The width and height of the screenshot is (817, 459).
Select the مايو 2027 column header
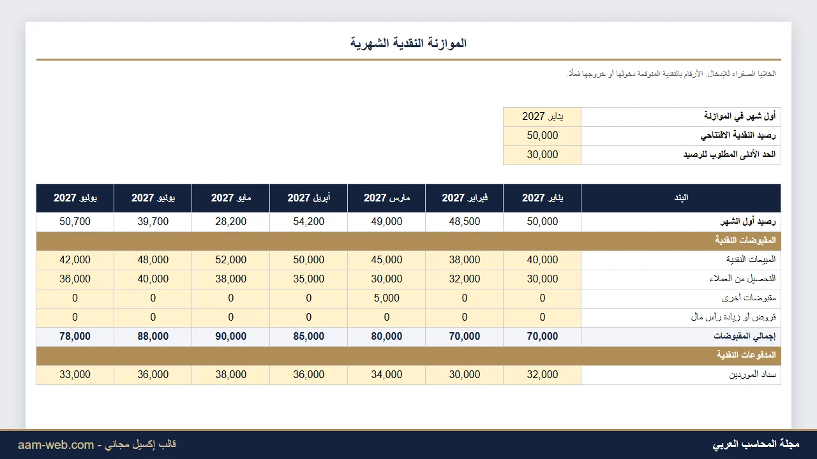231,198
